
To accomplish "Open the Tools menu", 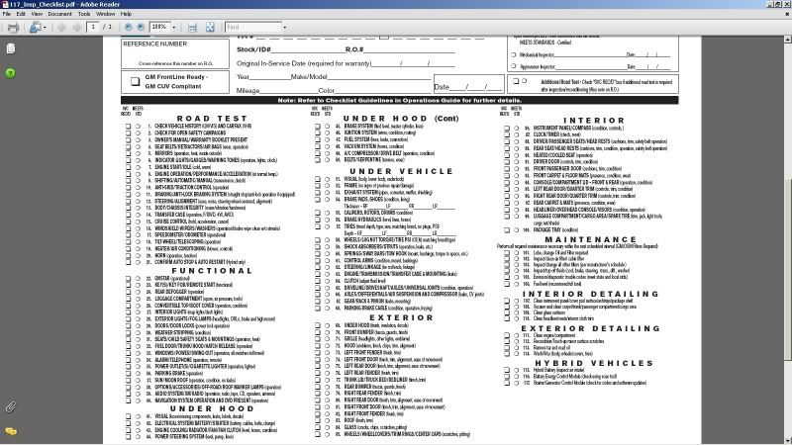I will click(x=84, y=14).
